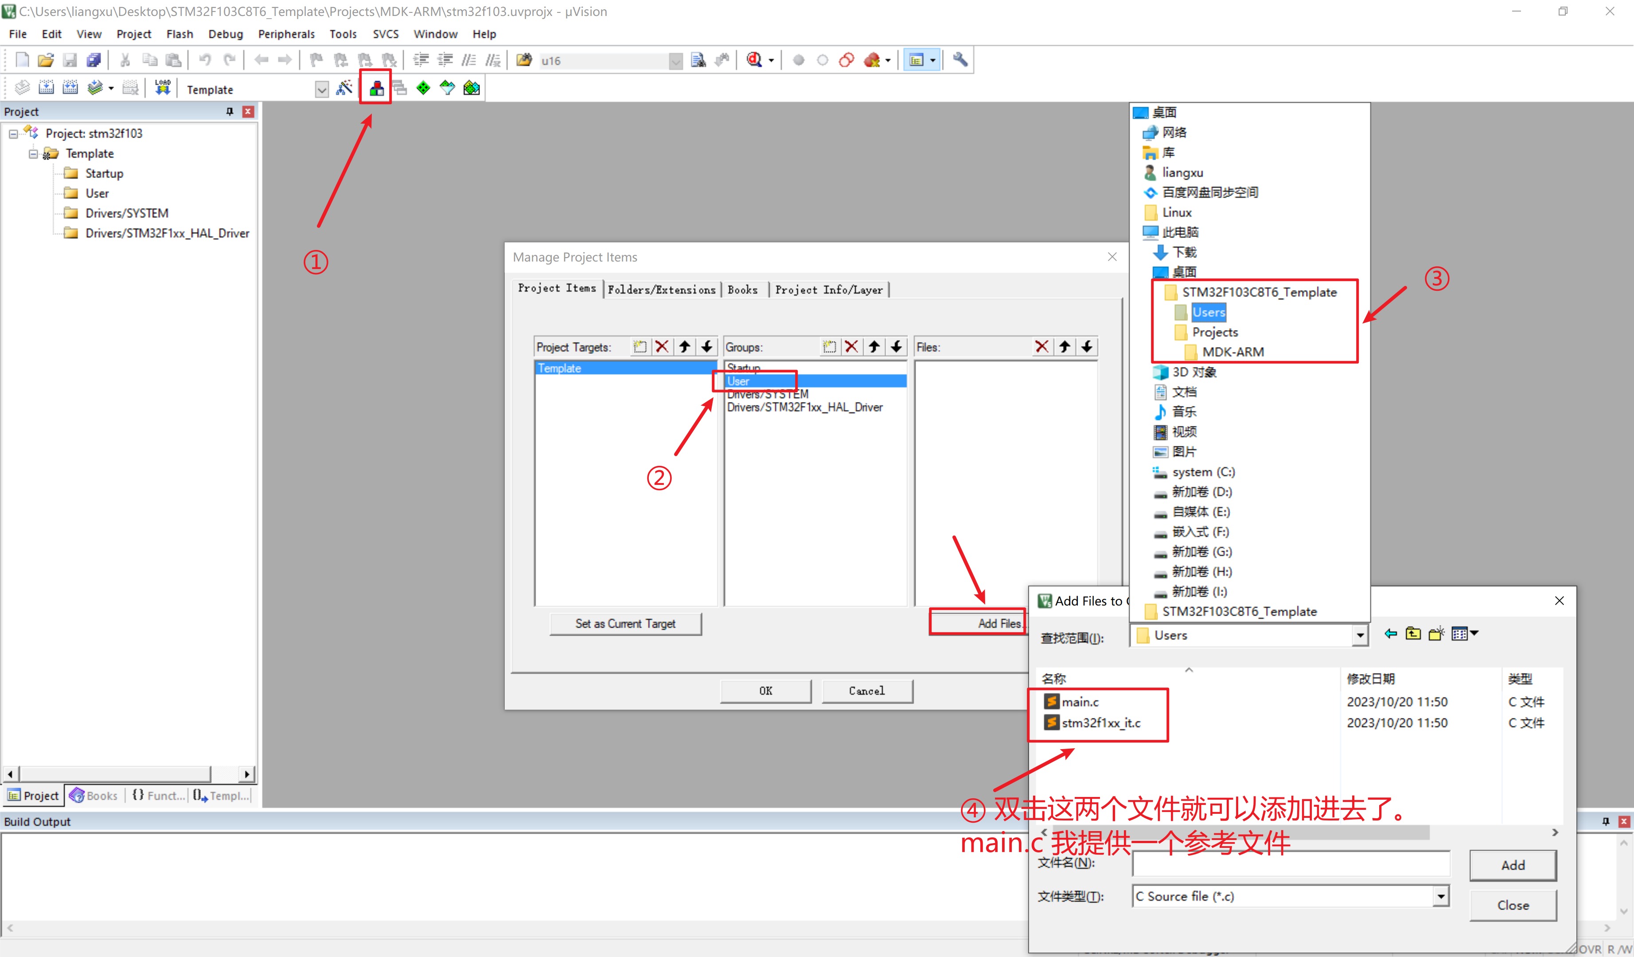Switch to Project Info/Layer tab

click(829, 289)
